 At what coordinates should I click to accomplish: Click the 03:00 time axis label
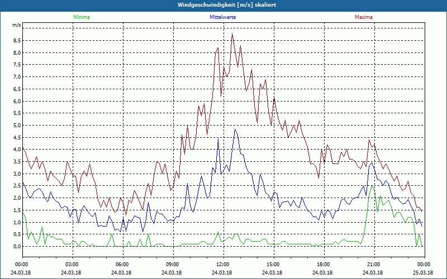(x=73, y=264)
